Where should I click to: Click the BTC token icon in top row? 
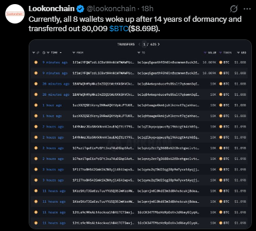click(x=221, y=62)
